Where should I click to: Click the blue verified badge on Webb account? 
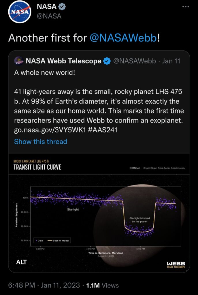click(x=107, y=61)
